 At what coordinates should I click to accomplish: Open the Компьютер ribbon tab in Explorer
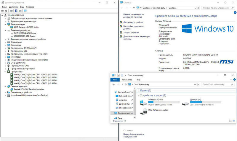pyautogui.click(x=127, y=80)
